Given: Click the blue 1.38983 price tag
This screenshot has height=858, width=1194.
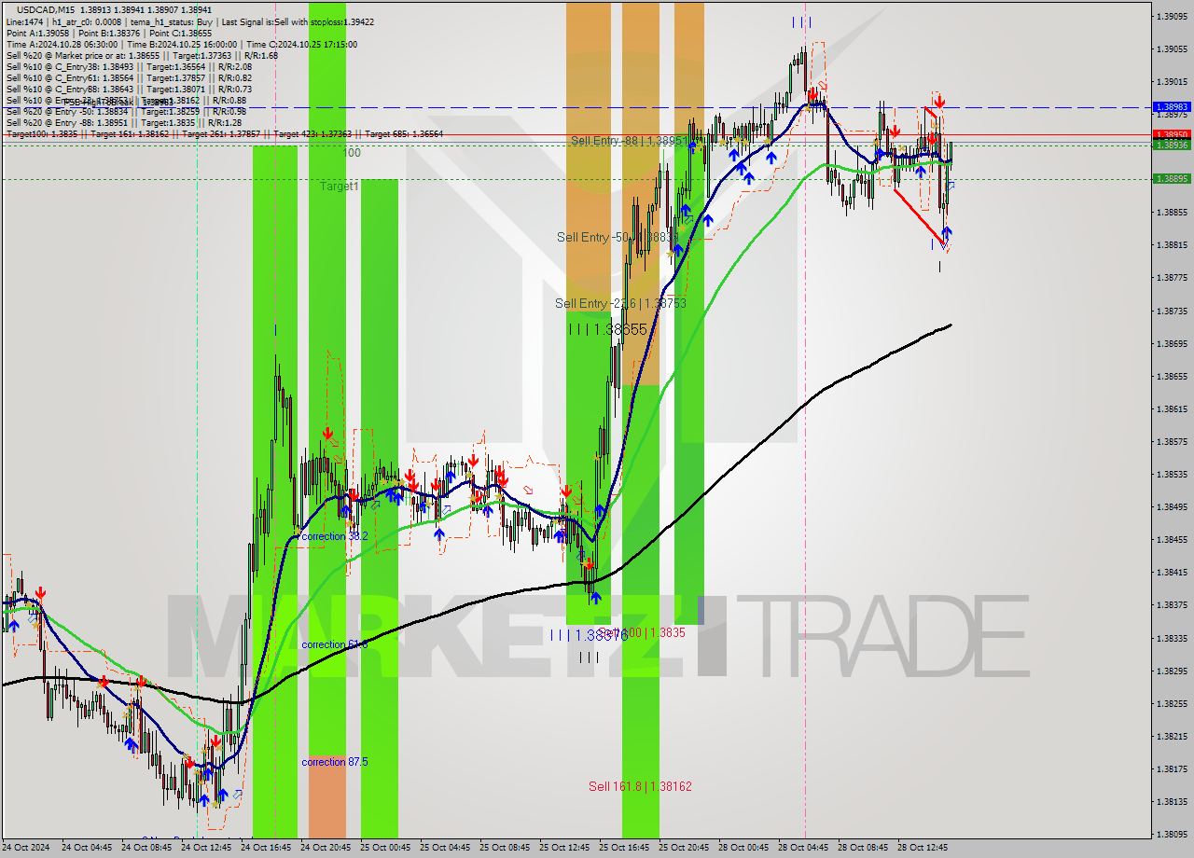Looking at the screenshot, I should tap(1172, 107).
